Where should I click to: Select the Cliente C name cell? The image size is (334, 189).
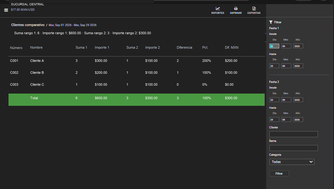click(x=37, y=84)
